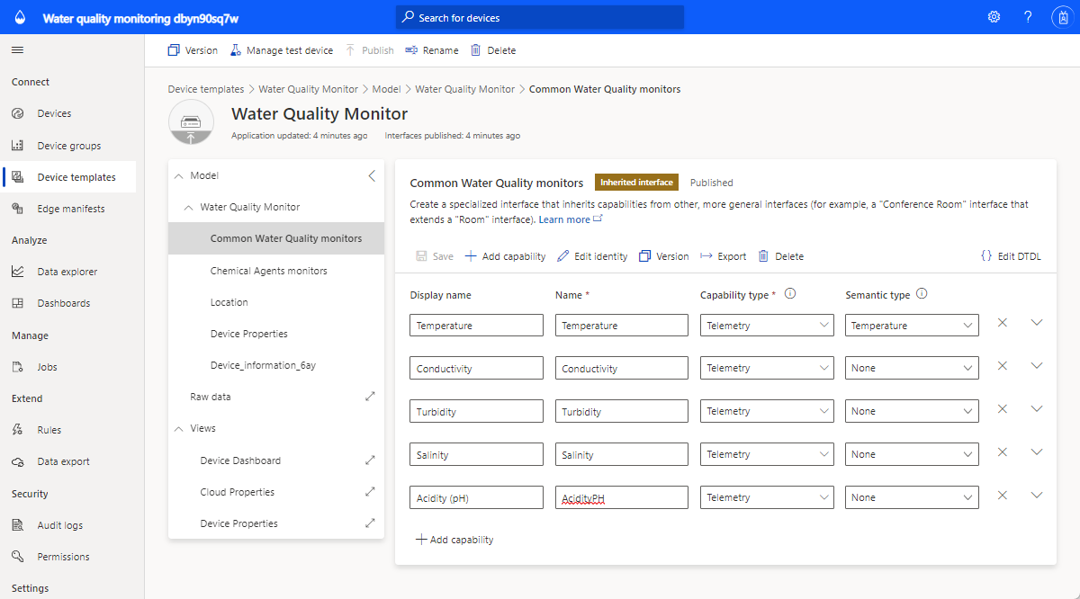
Task: Open the settings gear icon
Action: (994, 17)
